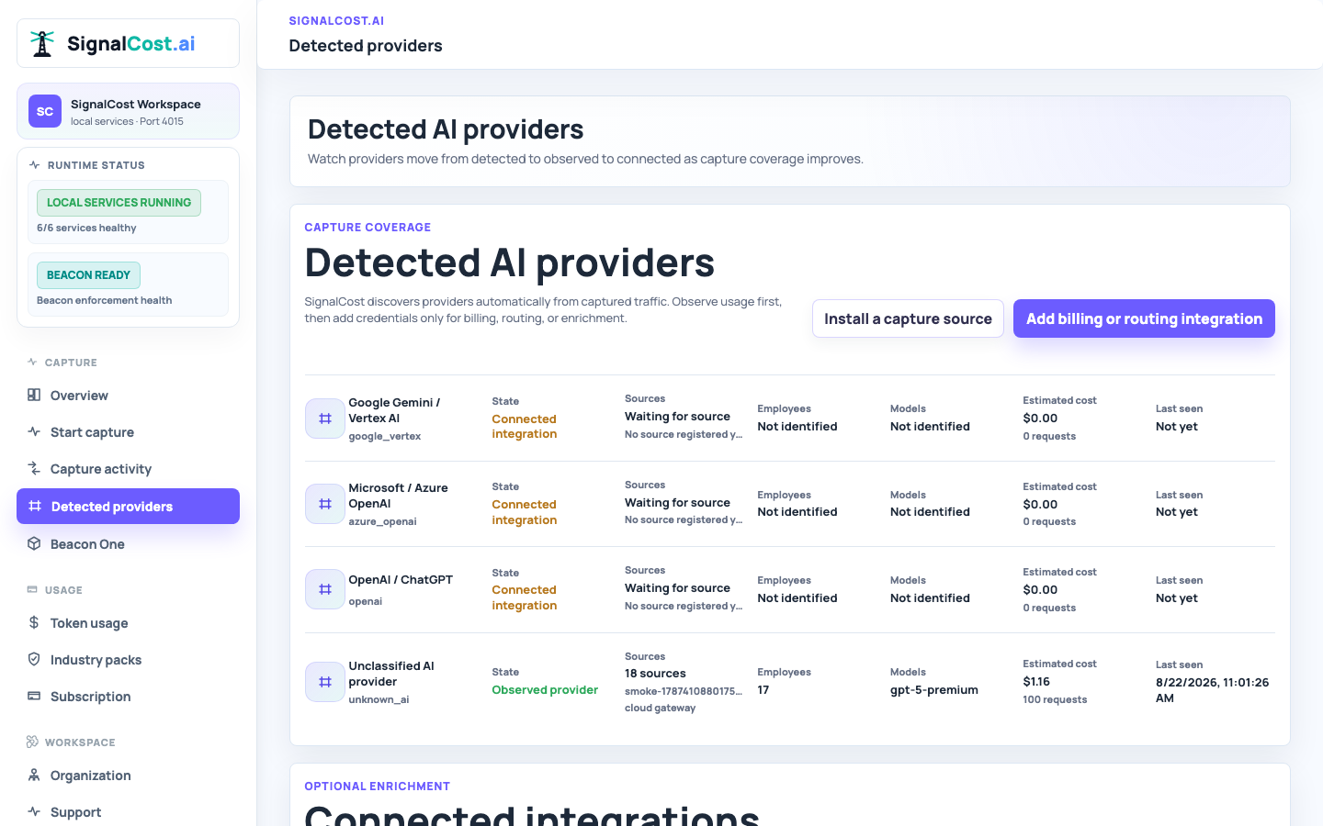This screenshot has height=826, width=1323.
Task: Click the Subscription card icon
Action: point(34,696)
